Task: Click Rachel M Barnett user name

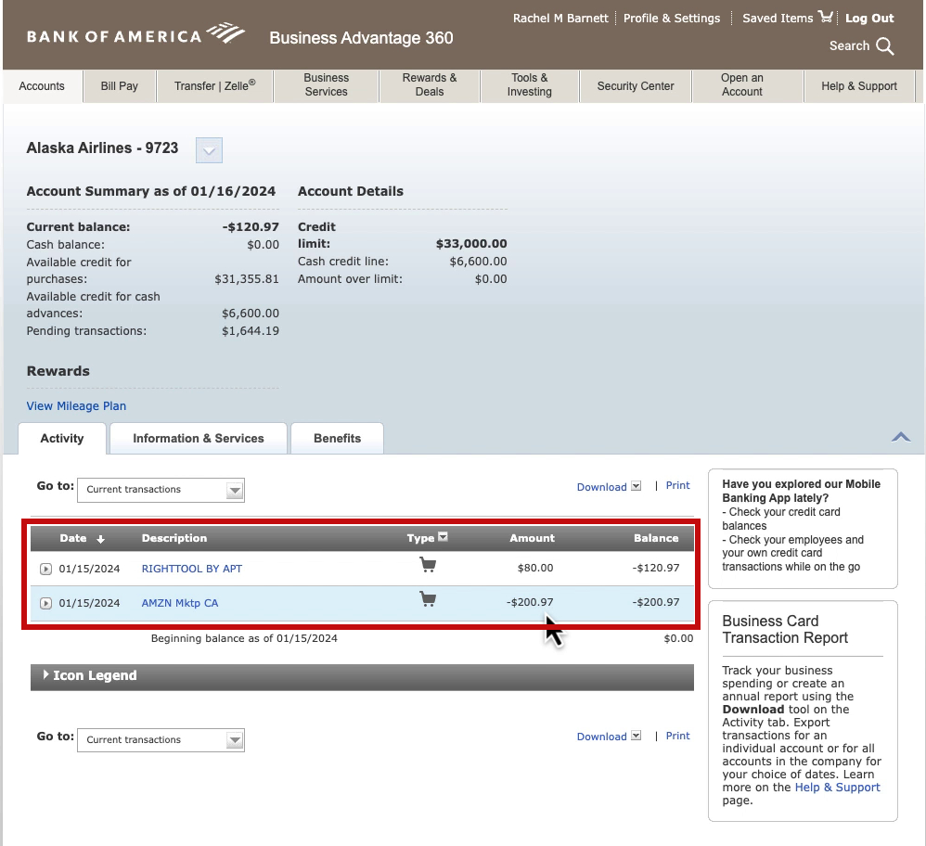Action: pyautogui.click(x=560, y=19)
